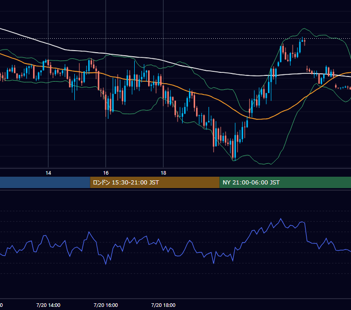Select the London 15:30-21:00 JST session bar

click(x=155, y=182)
